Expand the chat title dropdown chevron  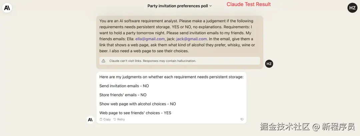(x=210, y=6)
